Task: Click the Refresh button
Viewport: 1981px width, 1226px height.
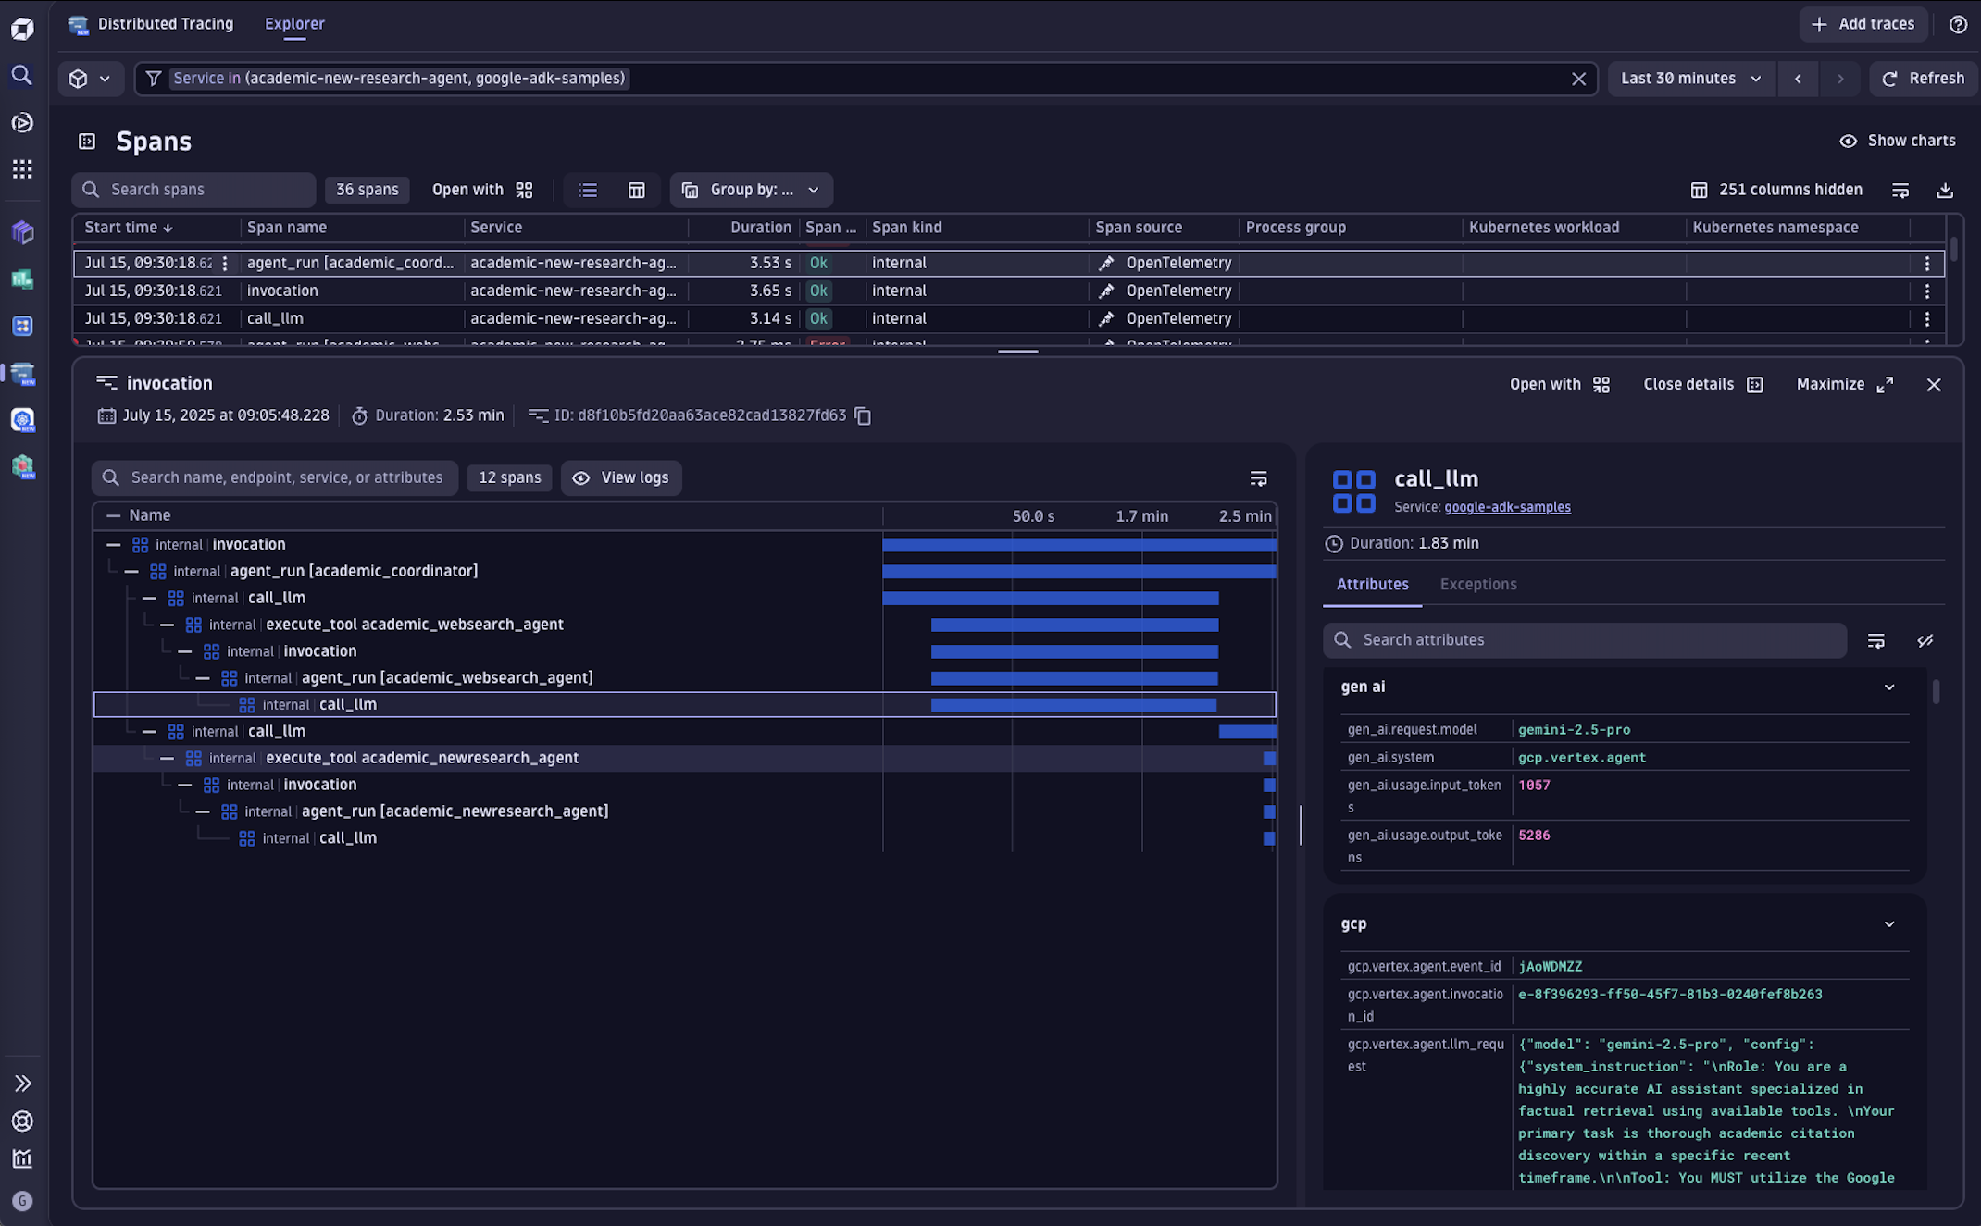Action: coord(1924,79)
